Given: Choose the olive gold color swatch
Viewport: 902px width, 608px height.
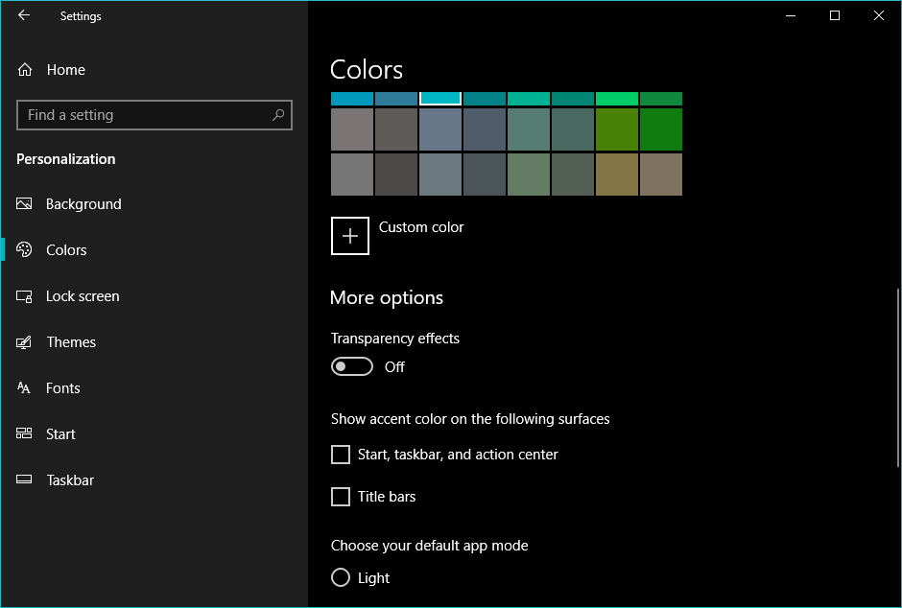Looking at the screenshot, I should click(x=618, y=175).
